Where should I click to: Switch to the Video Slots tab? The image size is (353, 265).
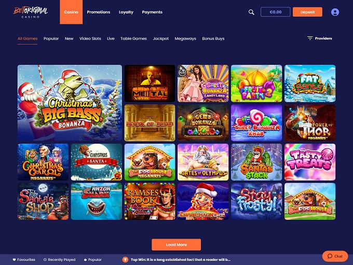90,38
